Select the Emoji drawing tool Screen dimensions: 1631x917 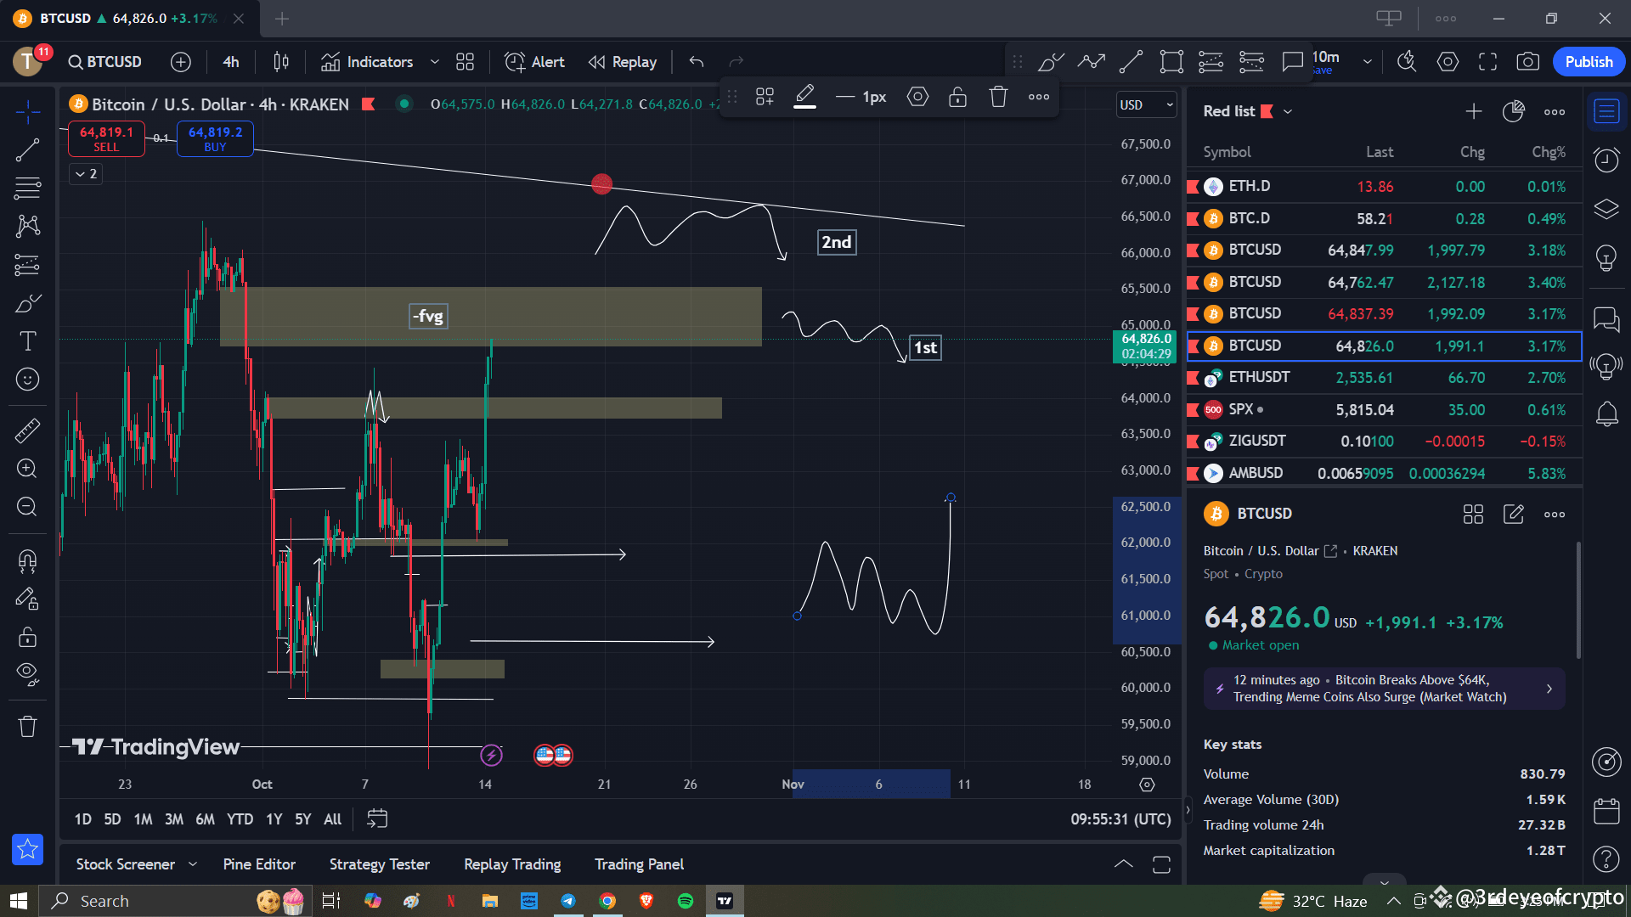(x=28, y=380)
